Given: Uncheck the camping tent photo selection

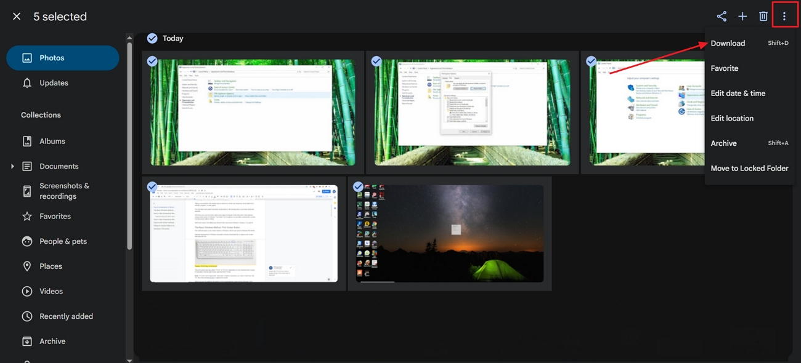Looking at the screenshot, I should [x=357, y=186].
